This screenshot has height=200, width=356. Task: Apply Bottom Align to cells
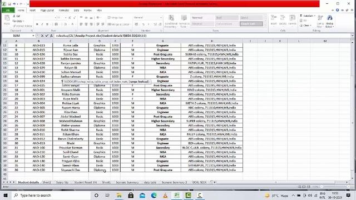91,18
